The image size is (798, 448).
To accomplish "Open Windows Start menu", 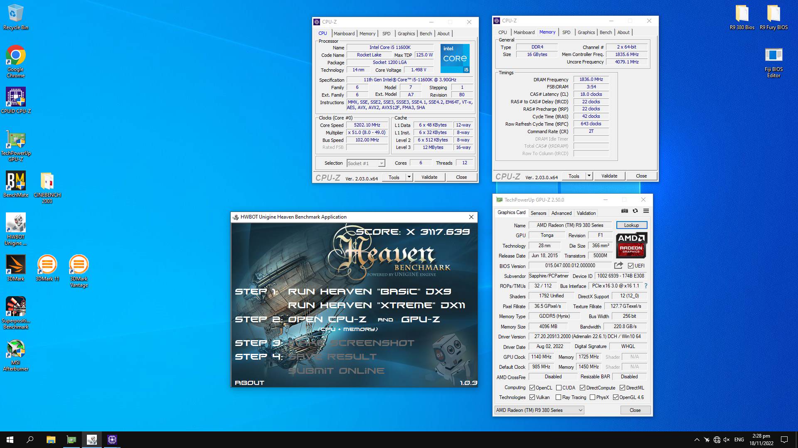I will pyautogui.click(x=10, y=440).
